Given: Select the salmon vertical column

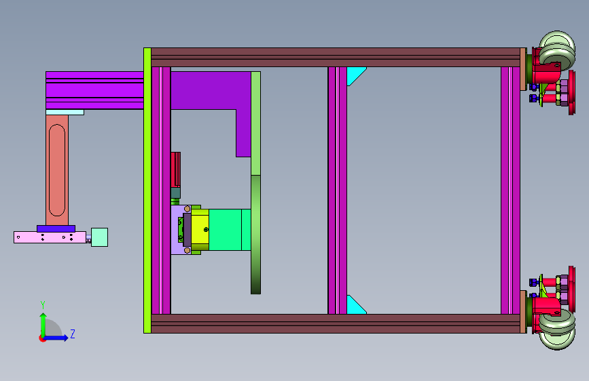Looking at the screenshot, I should tap(57, 170).
